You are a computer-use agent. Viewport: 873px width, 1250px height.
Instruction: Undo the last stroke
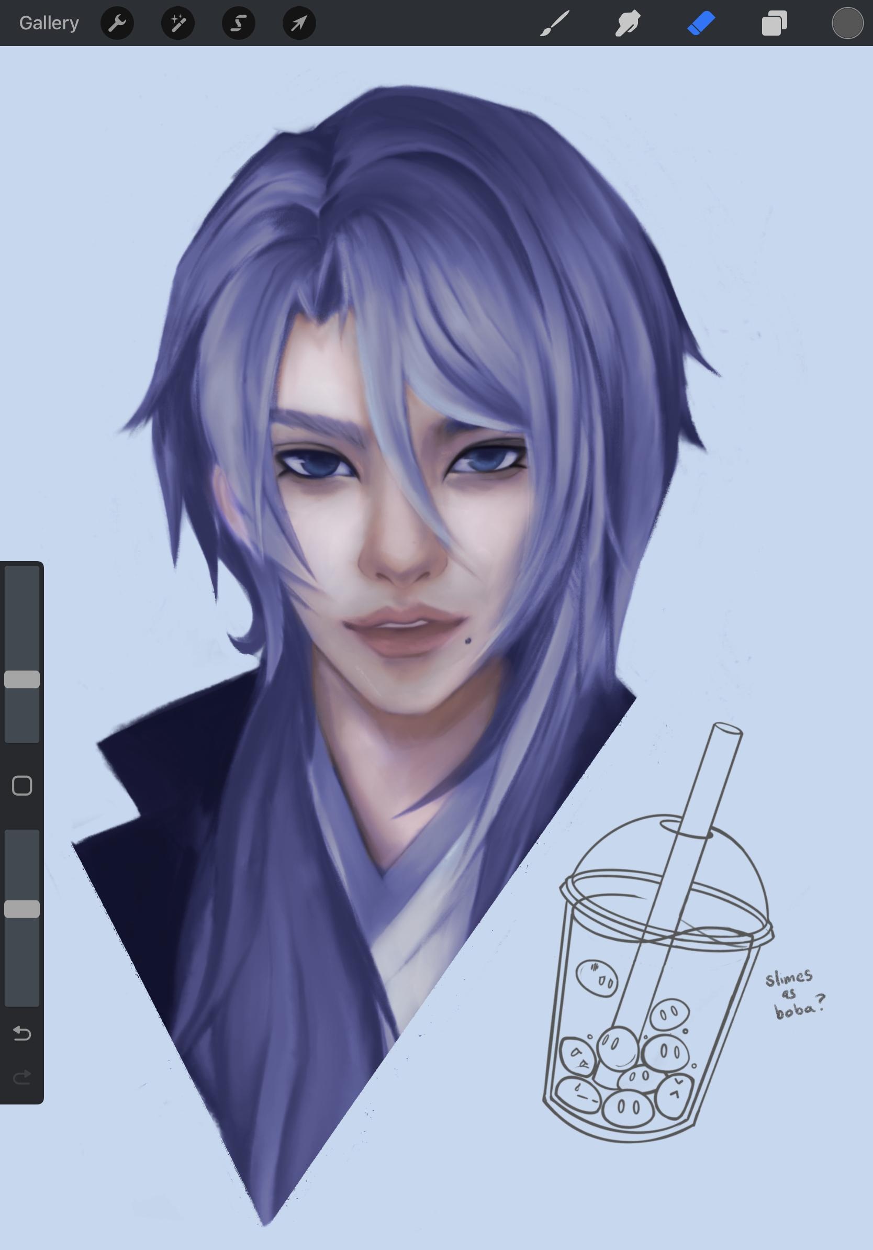(x=22, y=1033)
